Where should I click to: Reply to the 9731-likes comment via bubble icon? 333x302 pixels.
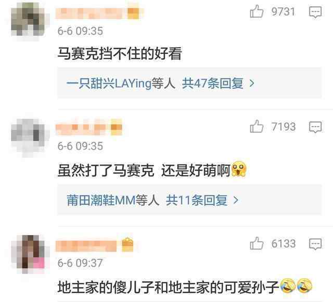click(315, 12)
